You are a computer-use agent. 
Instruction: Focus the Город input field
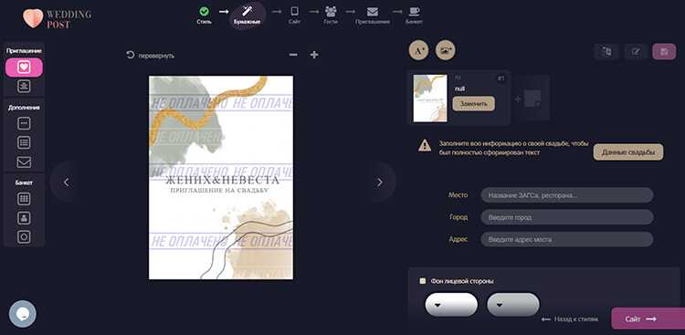pos(567,217)
